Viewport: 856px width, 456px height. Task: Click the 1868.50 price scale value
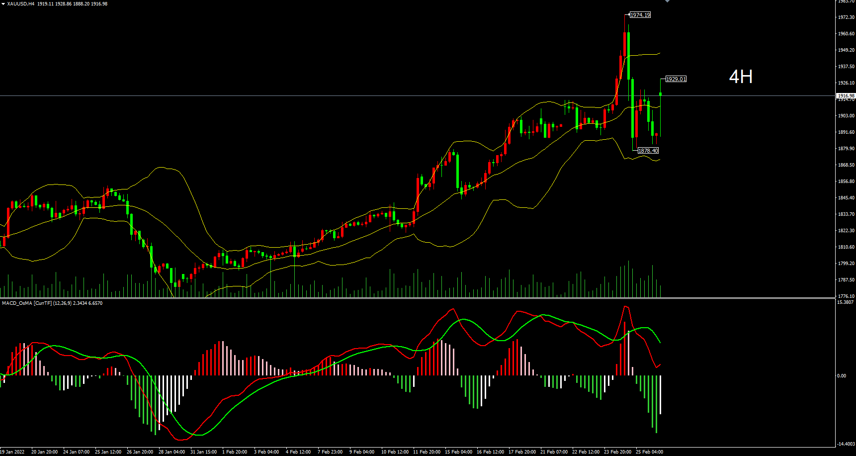846,165
